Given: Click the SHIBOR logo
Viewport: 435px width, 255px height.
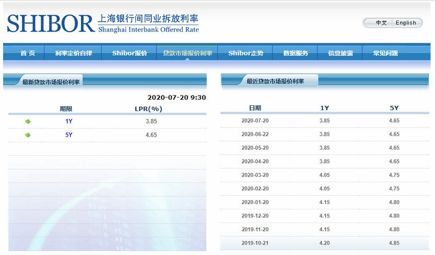Looking at the screenshot, I should 51,23.
